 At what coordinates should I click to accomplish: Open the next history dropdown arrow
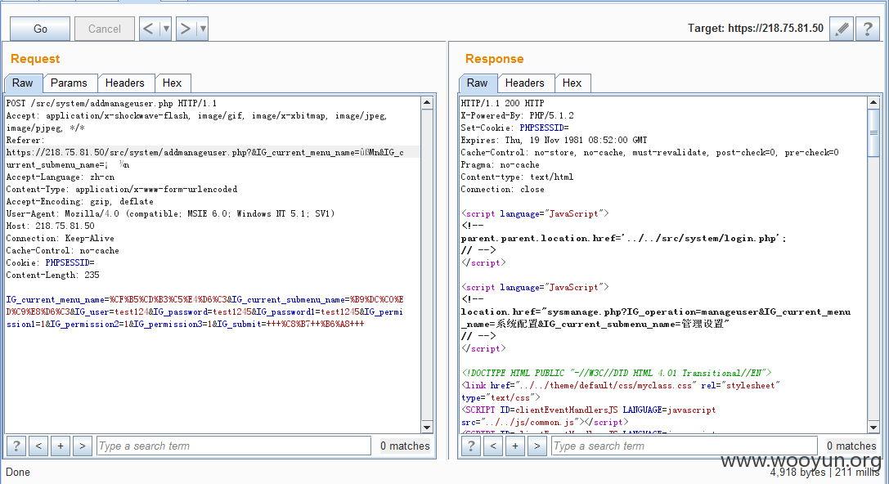(x=202, y=29)
